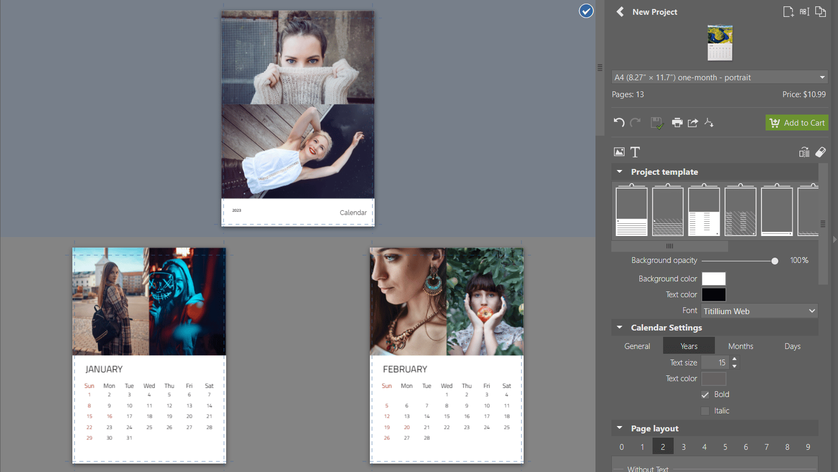Click the add image icon

[x=619, y=152]
